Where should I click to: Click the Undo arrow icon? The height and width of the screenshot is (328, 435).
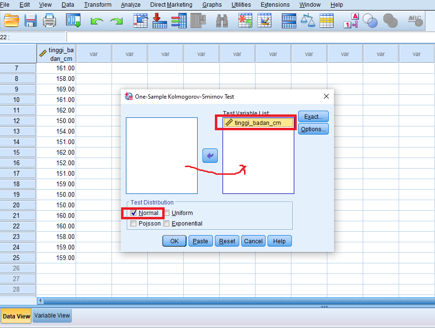tap(97, 21)
